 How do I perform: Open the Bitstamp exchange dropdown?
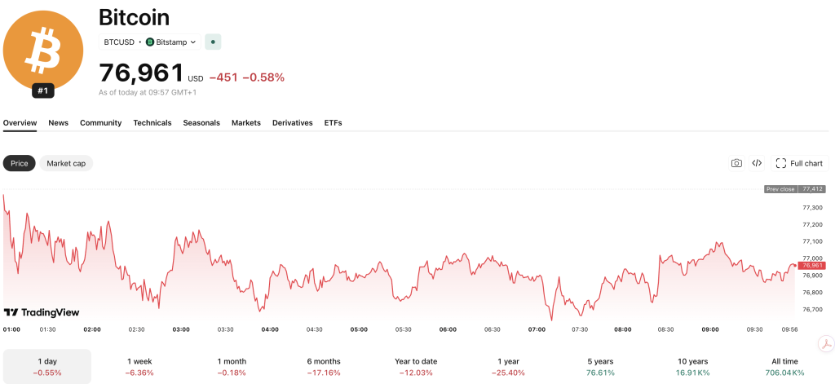click(x=171, y=42)
